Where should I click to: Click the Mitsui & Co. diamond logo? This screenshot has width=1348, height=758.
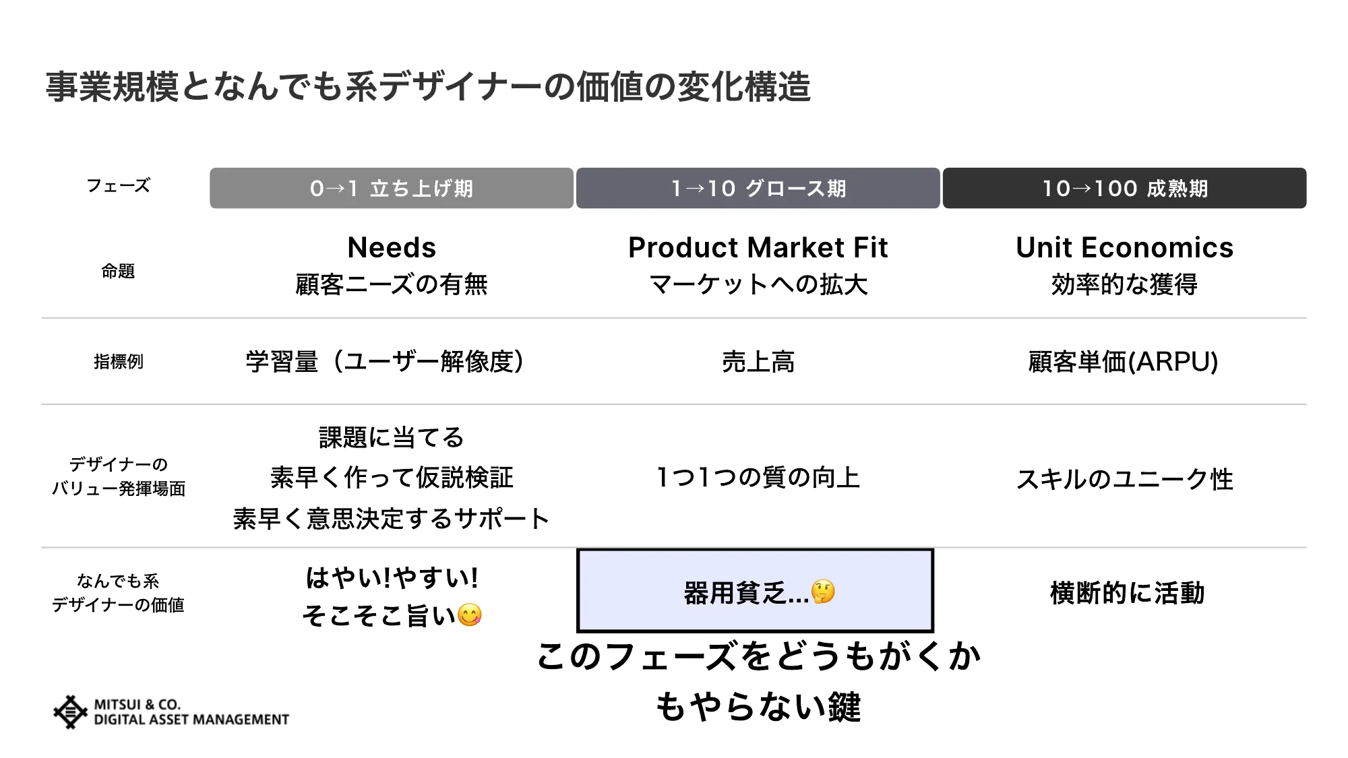pos(70,712)
